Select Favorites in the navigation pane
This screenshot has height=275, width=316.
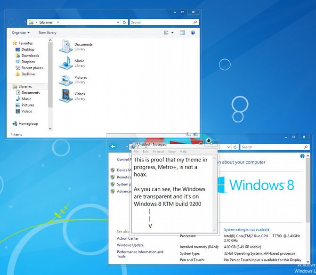[25, 43]
